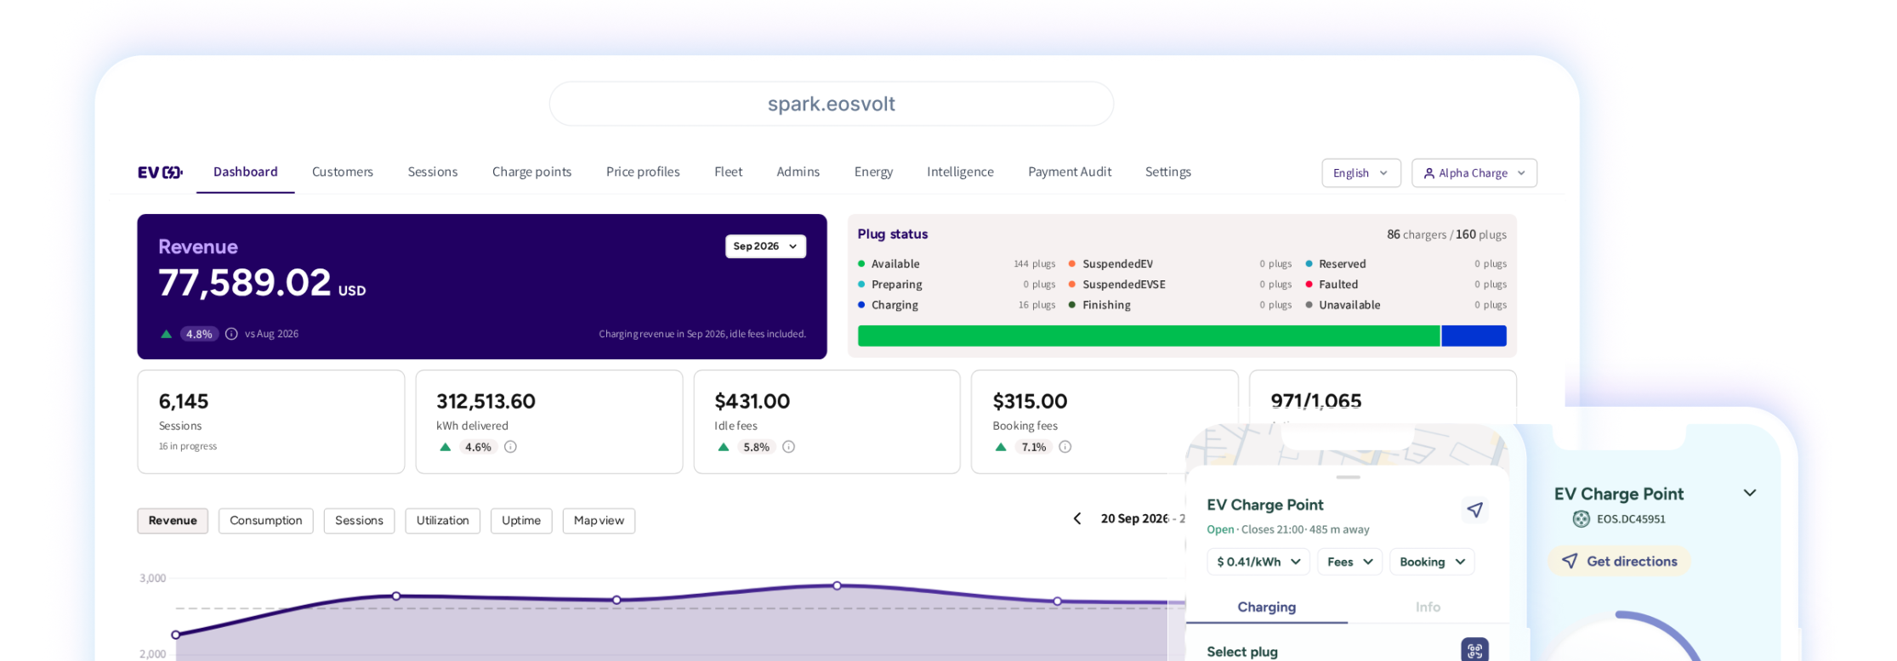This screenshot has height=661, width=1897.
Task: Go to the previous date range with the left arrow
Action: tap(1077, 518)
